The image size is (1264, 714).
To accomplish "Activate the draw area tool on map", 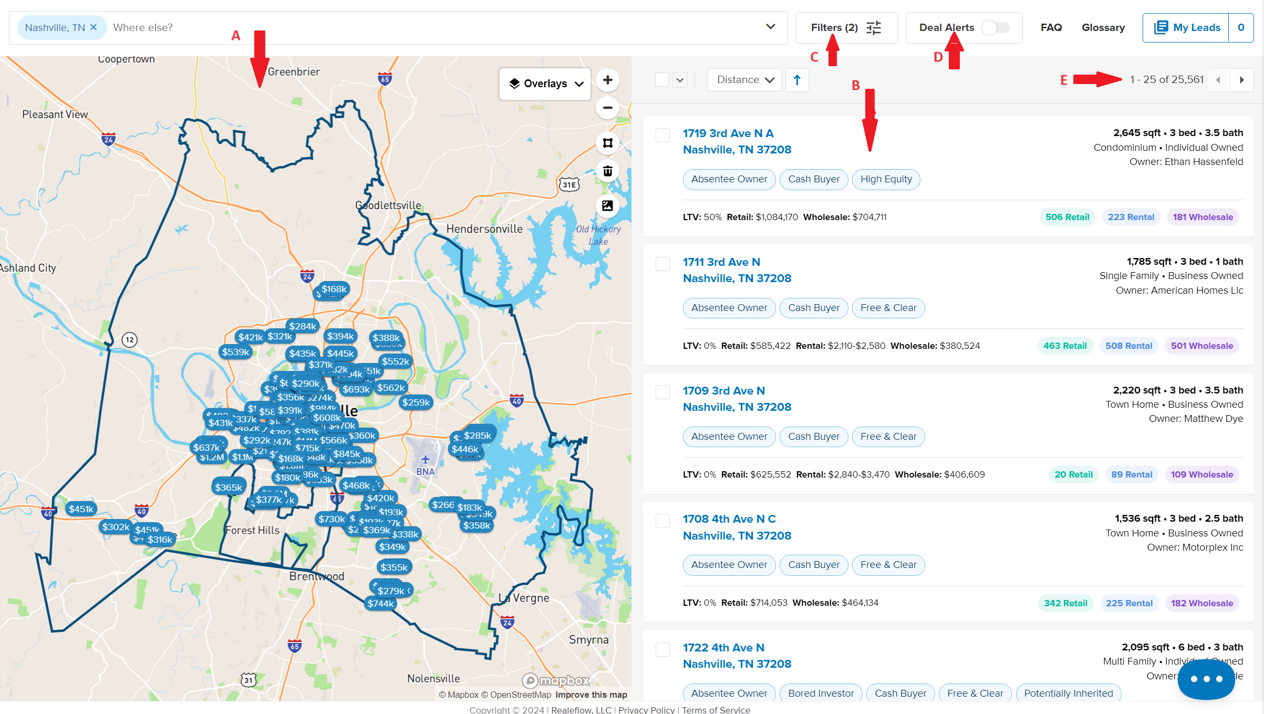I will [607, 143].
